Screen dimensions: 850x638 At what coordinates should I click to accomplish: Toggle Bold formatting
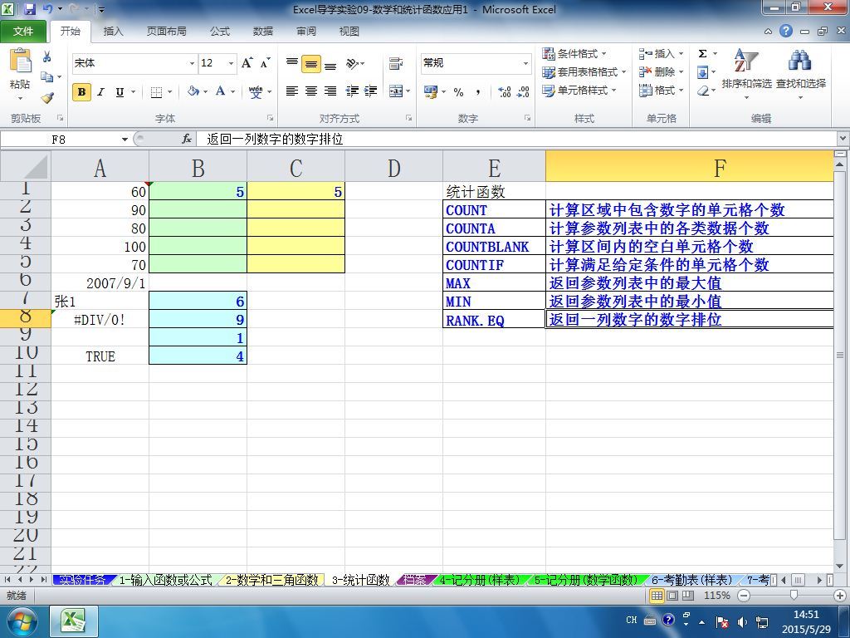[82, 91]
